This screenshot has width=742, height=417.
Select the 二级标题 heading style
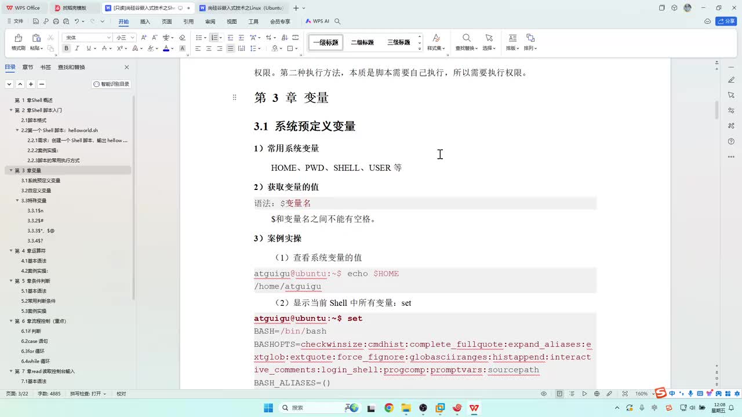coord(362,42)
